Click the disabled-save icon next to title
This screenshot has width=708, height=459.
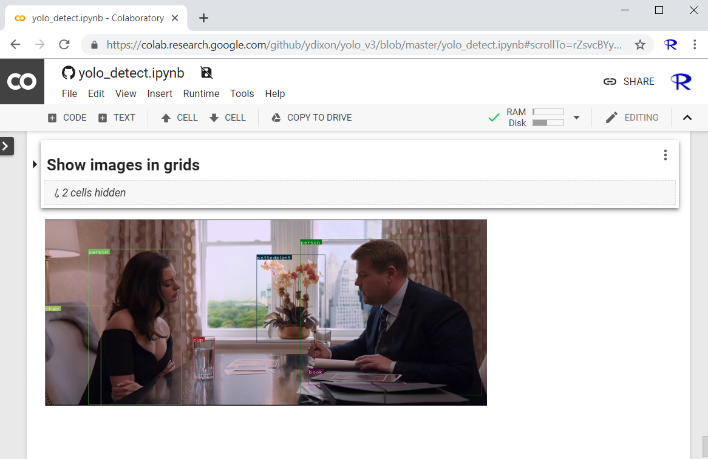point(206,73)
